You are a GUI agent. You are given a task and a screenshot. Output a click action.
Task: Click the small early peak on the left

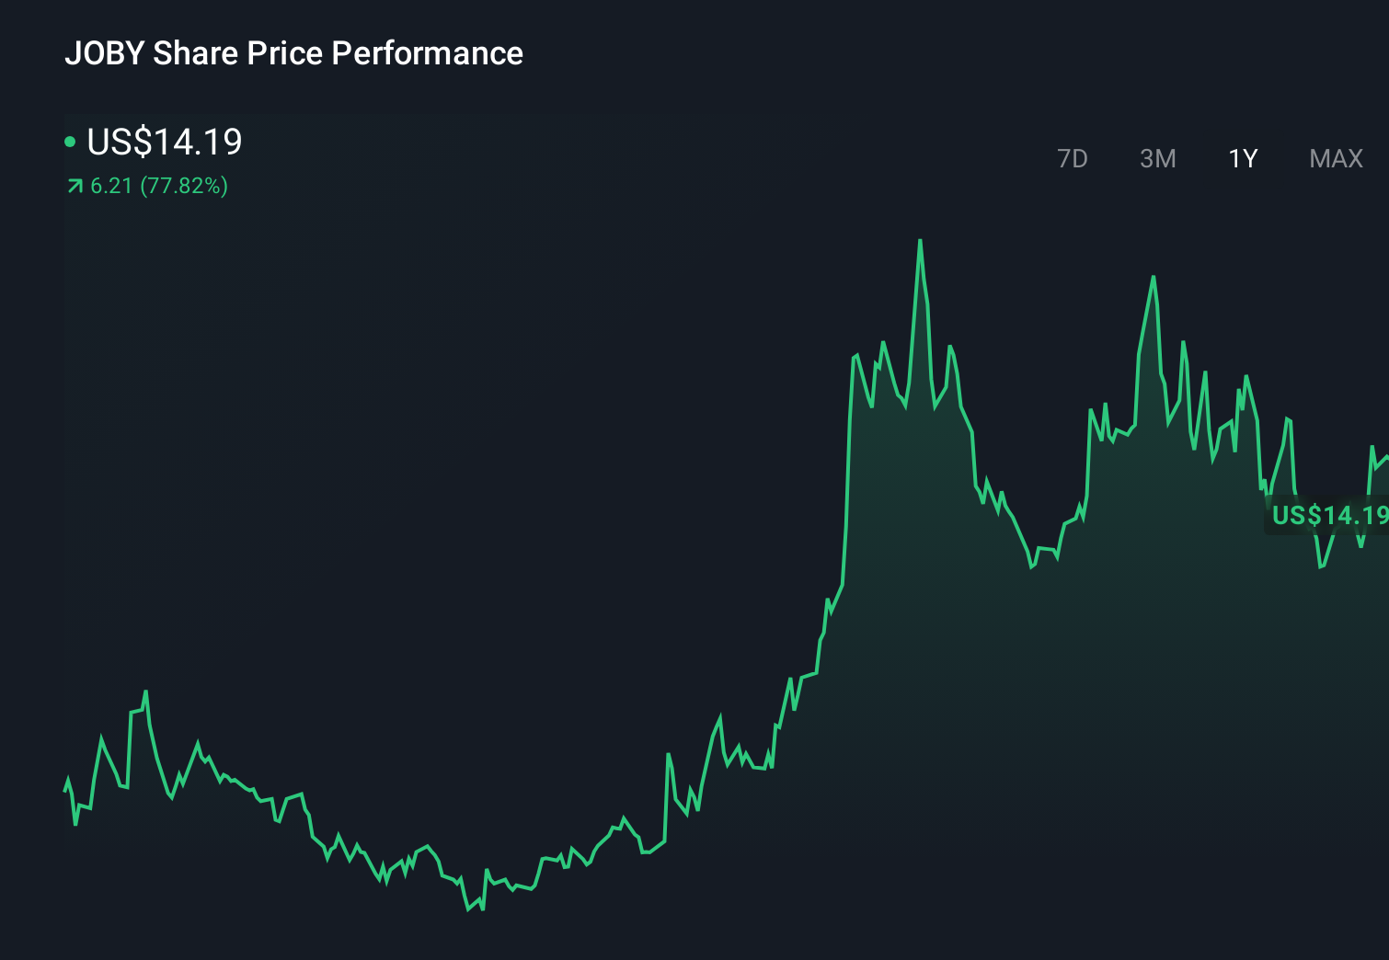147,690
